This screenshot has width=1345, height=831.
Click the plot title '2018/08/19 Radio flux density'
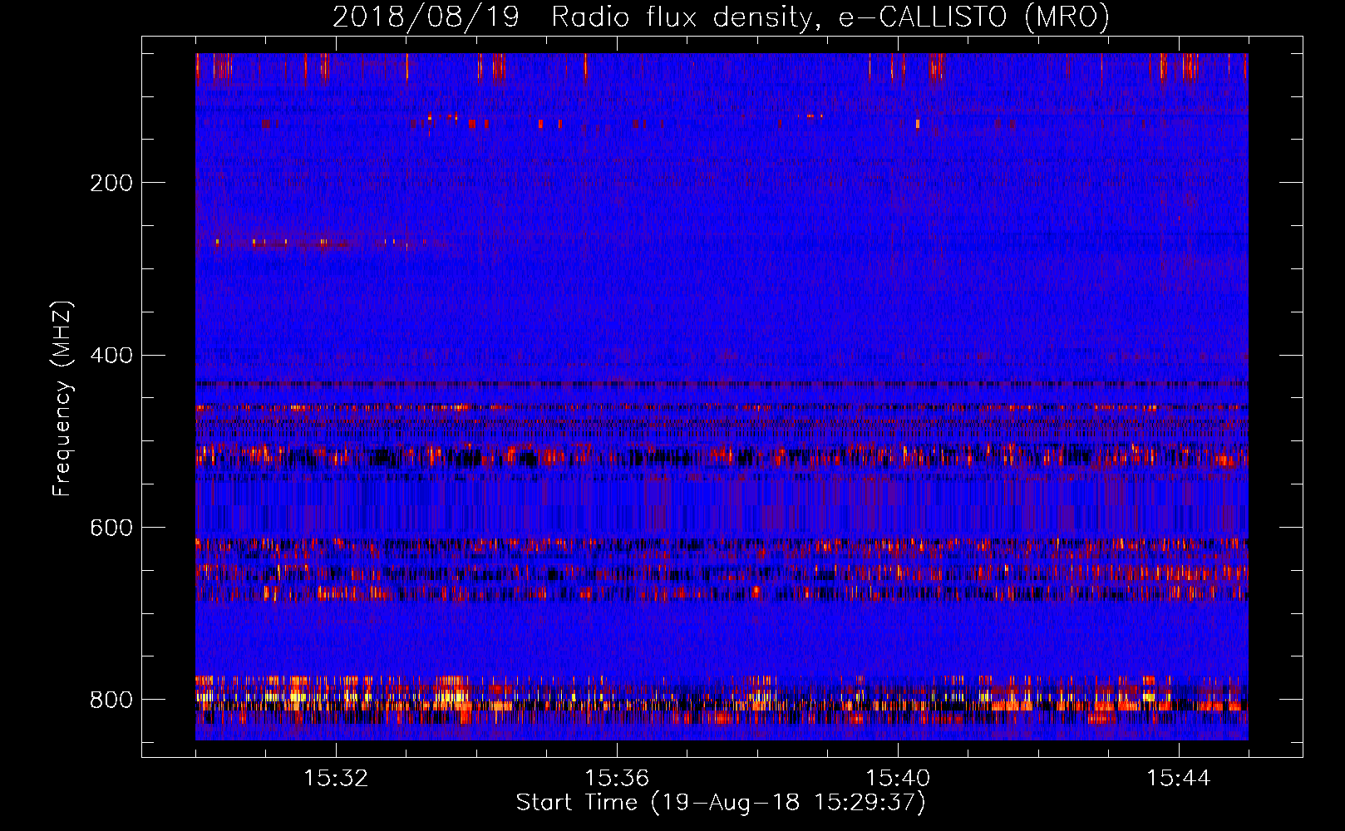pos(721,17)
